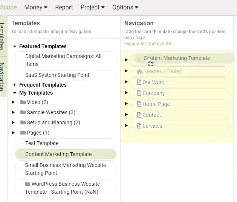Click the WordPress Business Website folder icon
Screen dimensions: 237x202
[28, 184]
